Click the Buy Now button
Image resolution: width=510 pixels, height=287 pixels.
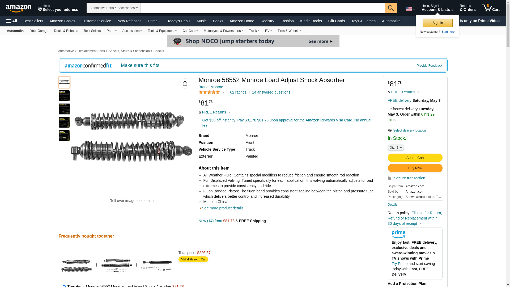pyautogui.click(x=415, y=168)
